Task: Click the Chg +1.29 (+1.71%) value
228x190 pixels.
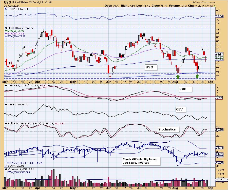Action: tap(200, 6)
